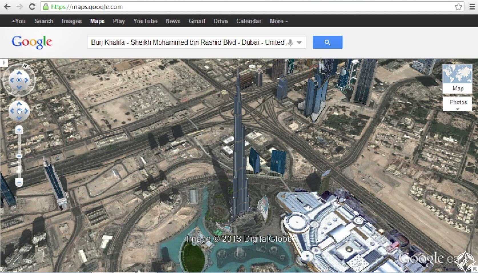Open YouTube from the Google bar
This screenshot has height=273, width=478.
pos(145,21)
